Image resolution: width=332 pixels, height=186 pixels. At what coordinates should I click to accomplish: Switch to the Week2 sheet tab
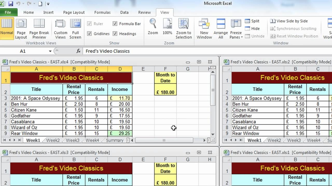[x=53, y=140]
